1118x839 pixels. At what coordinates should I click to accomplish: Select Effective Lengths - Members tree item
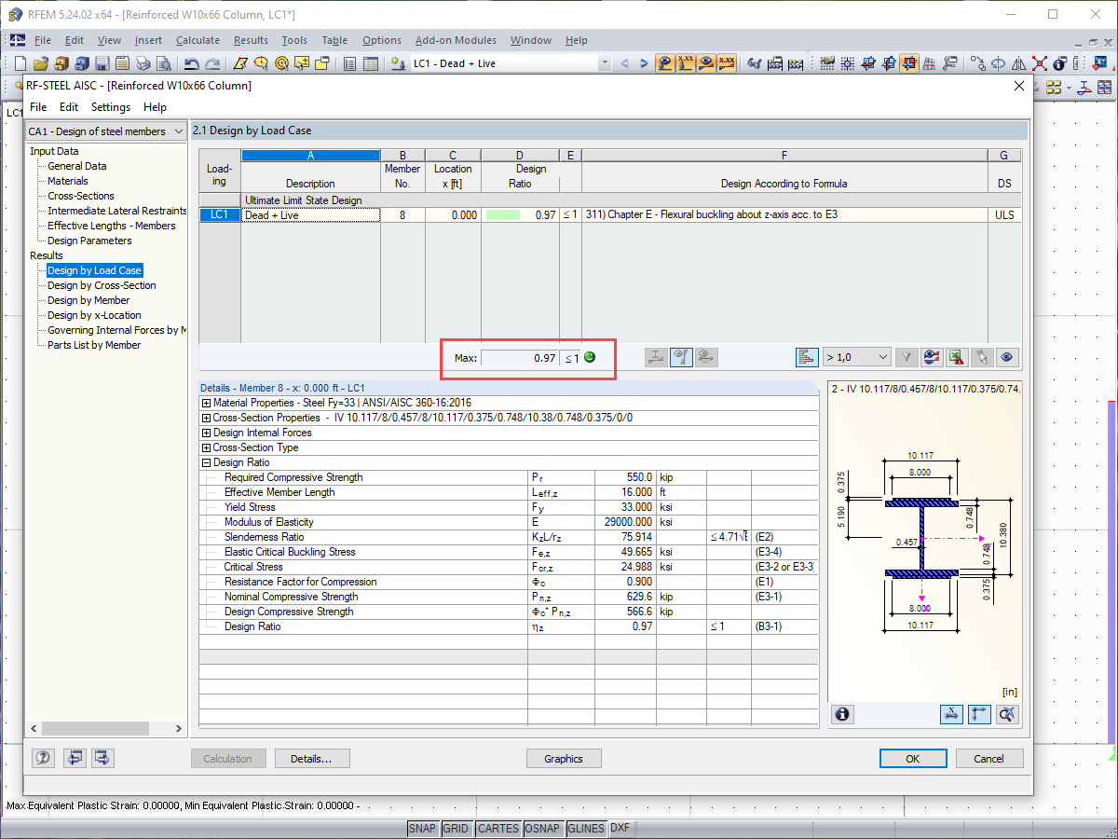(112, 226)
